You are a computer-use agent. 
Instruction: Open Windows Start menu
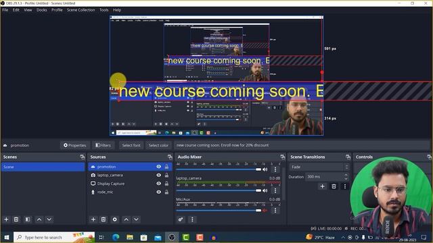[x=7, y=237]
